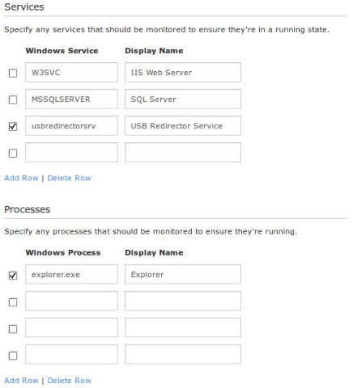The width and height of the screenshot is (353, 388).
Task: Delete Row link under Processes table
Action: pos(70,380)
